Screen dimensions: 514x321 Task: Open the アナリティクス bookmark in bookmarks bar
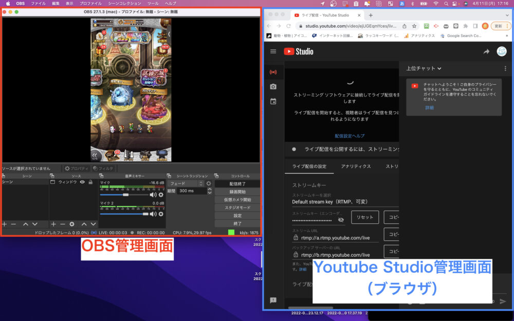tap(419, 36)
